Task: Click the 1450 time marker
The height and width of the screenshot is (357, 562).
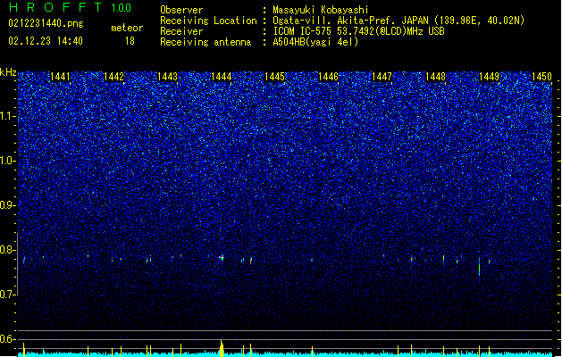Action: [541, 77]
